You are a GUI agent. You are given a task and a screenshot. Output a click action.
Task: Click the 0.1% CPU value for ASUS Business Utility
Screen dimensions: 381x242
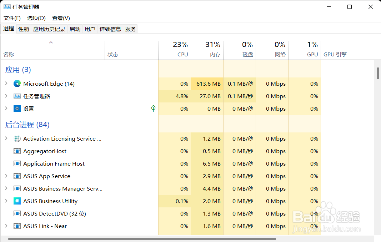pos(182,201)
